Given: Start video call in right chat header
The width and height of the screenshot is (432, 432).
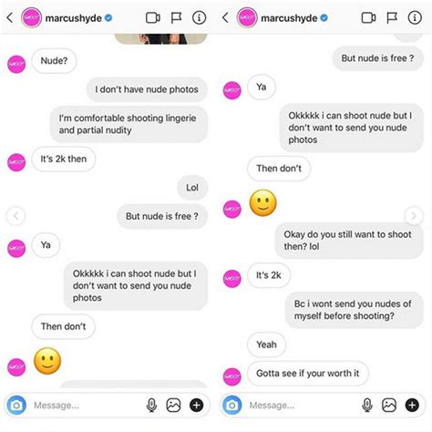Looking at the screenshot, I should click(368, 18).
